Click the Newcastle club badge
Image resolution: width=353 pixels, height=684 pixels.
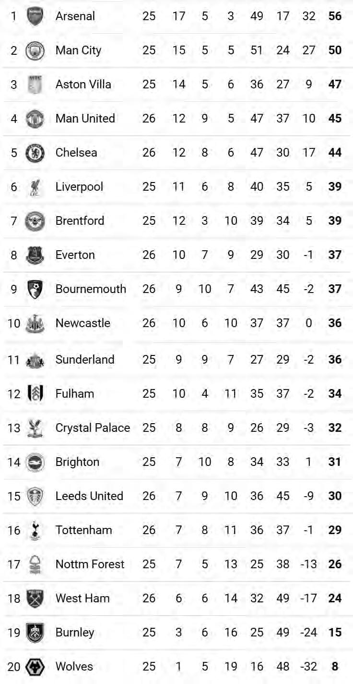pos(35,323)
